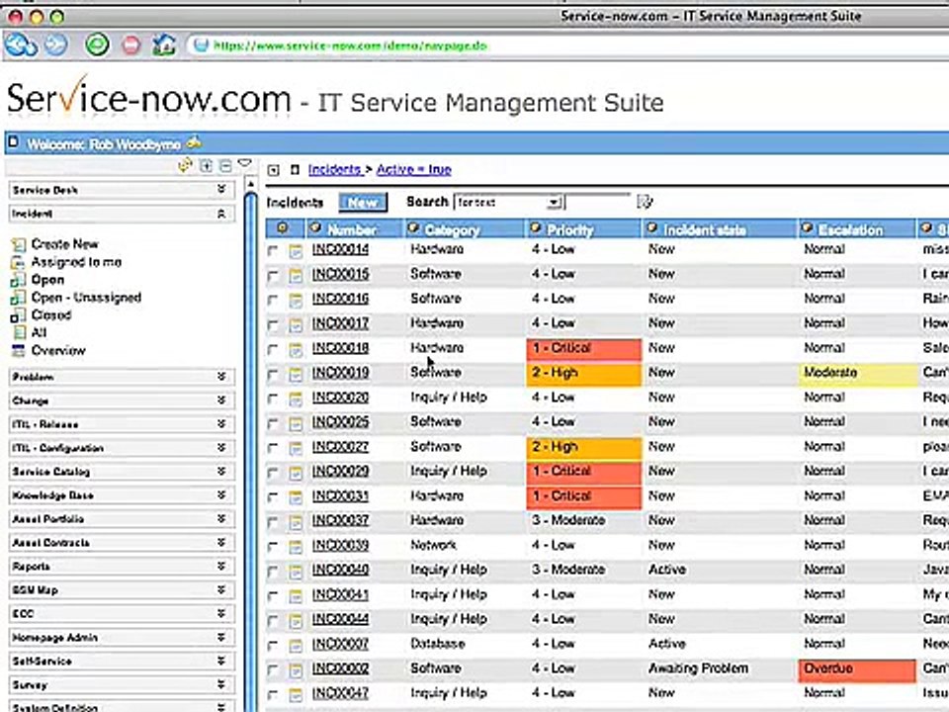Open incident INC00016 link
Screen dimensions: 949x712
tap(340, 299)
